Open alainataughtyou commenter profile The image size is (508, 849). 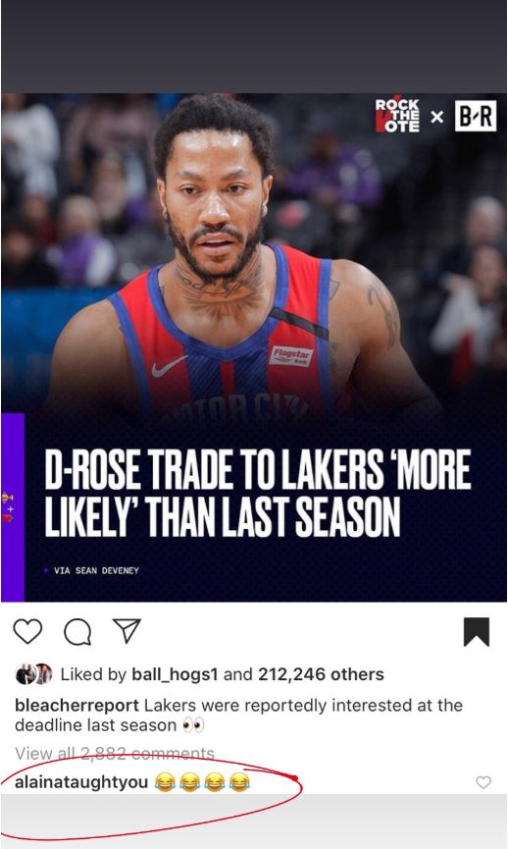pos(81,782)
